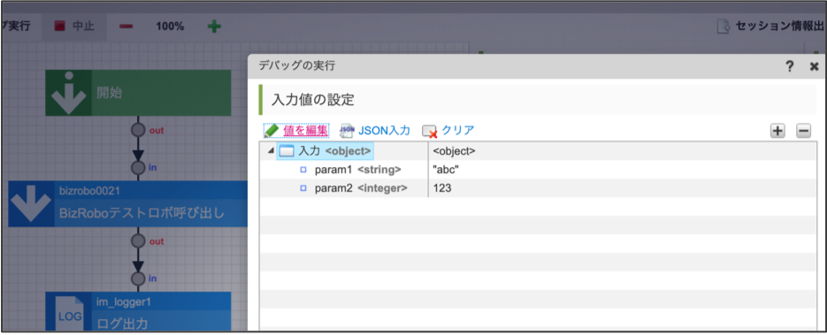Click the JSON file icon
The image size is (827, 335).
coord(347,130)
